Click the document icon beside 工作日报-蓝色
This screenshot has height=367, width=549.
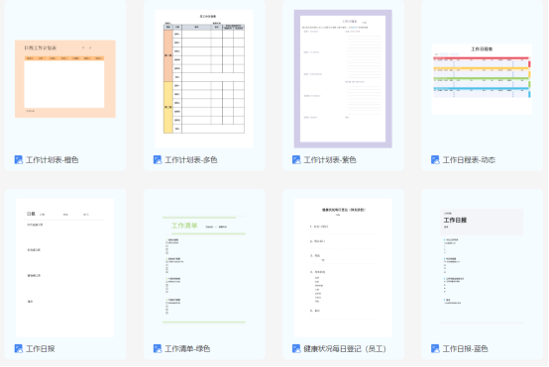coord(435,348)
